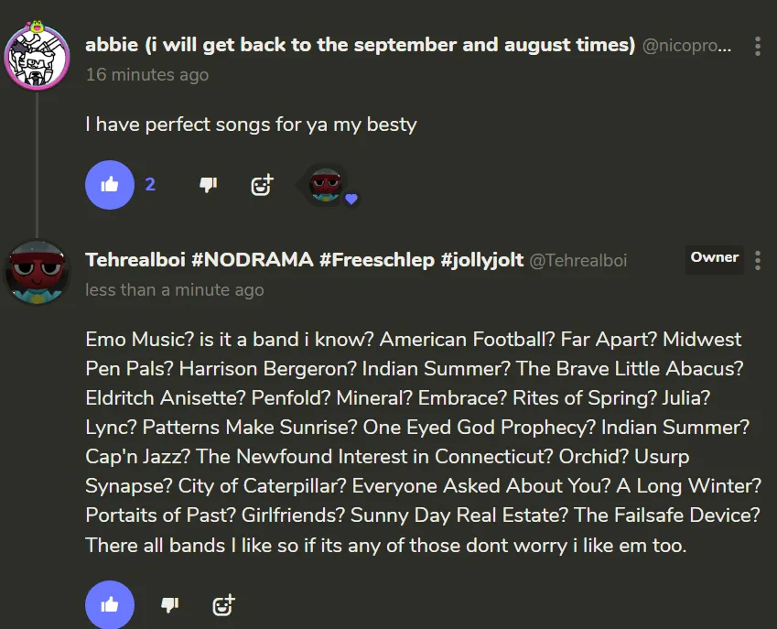Viewport: 777px width, 629px height.
Task: Dislike abbie's "perfect songs" comment
Action: pos(209,185)
